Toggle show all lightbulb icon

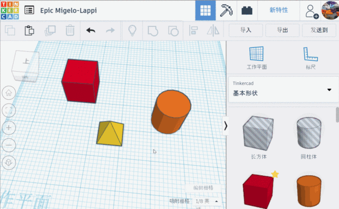point(132,31)
